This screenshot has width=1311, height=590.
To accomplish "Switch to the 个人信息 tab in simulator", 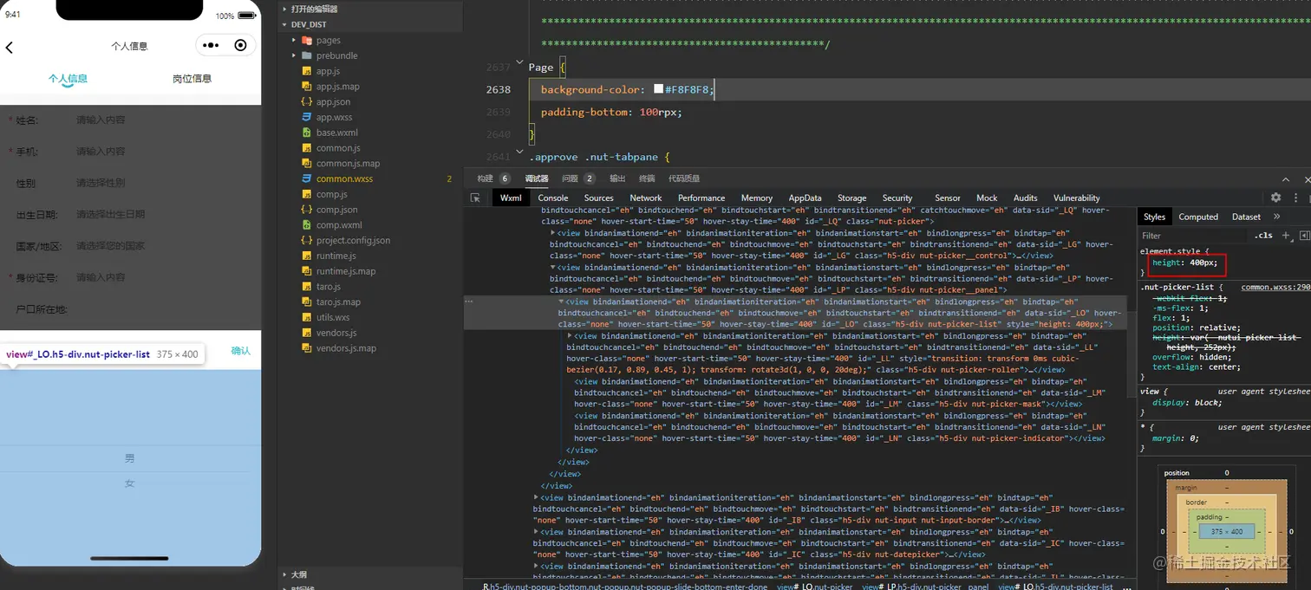I will 68,78.
